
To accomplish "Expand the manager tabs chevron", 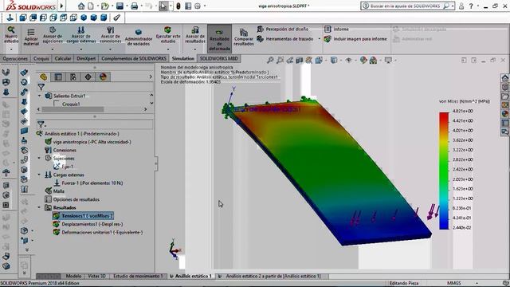I will coord(151,77).
